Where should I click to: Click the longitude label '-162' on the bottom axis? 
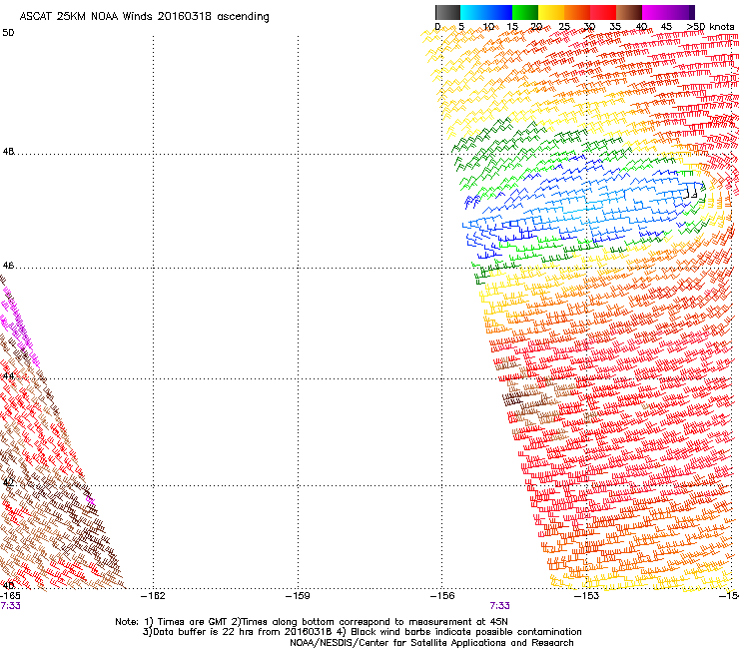pos(154,596)
